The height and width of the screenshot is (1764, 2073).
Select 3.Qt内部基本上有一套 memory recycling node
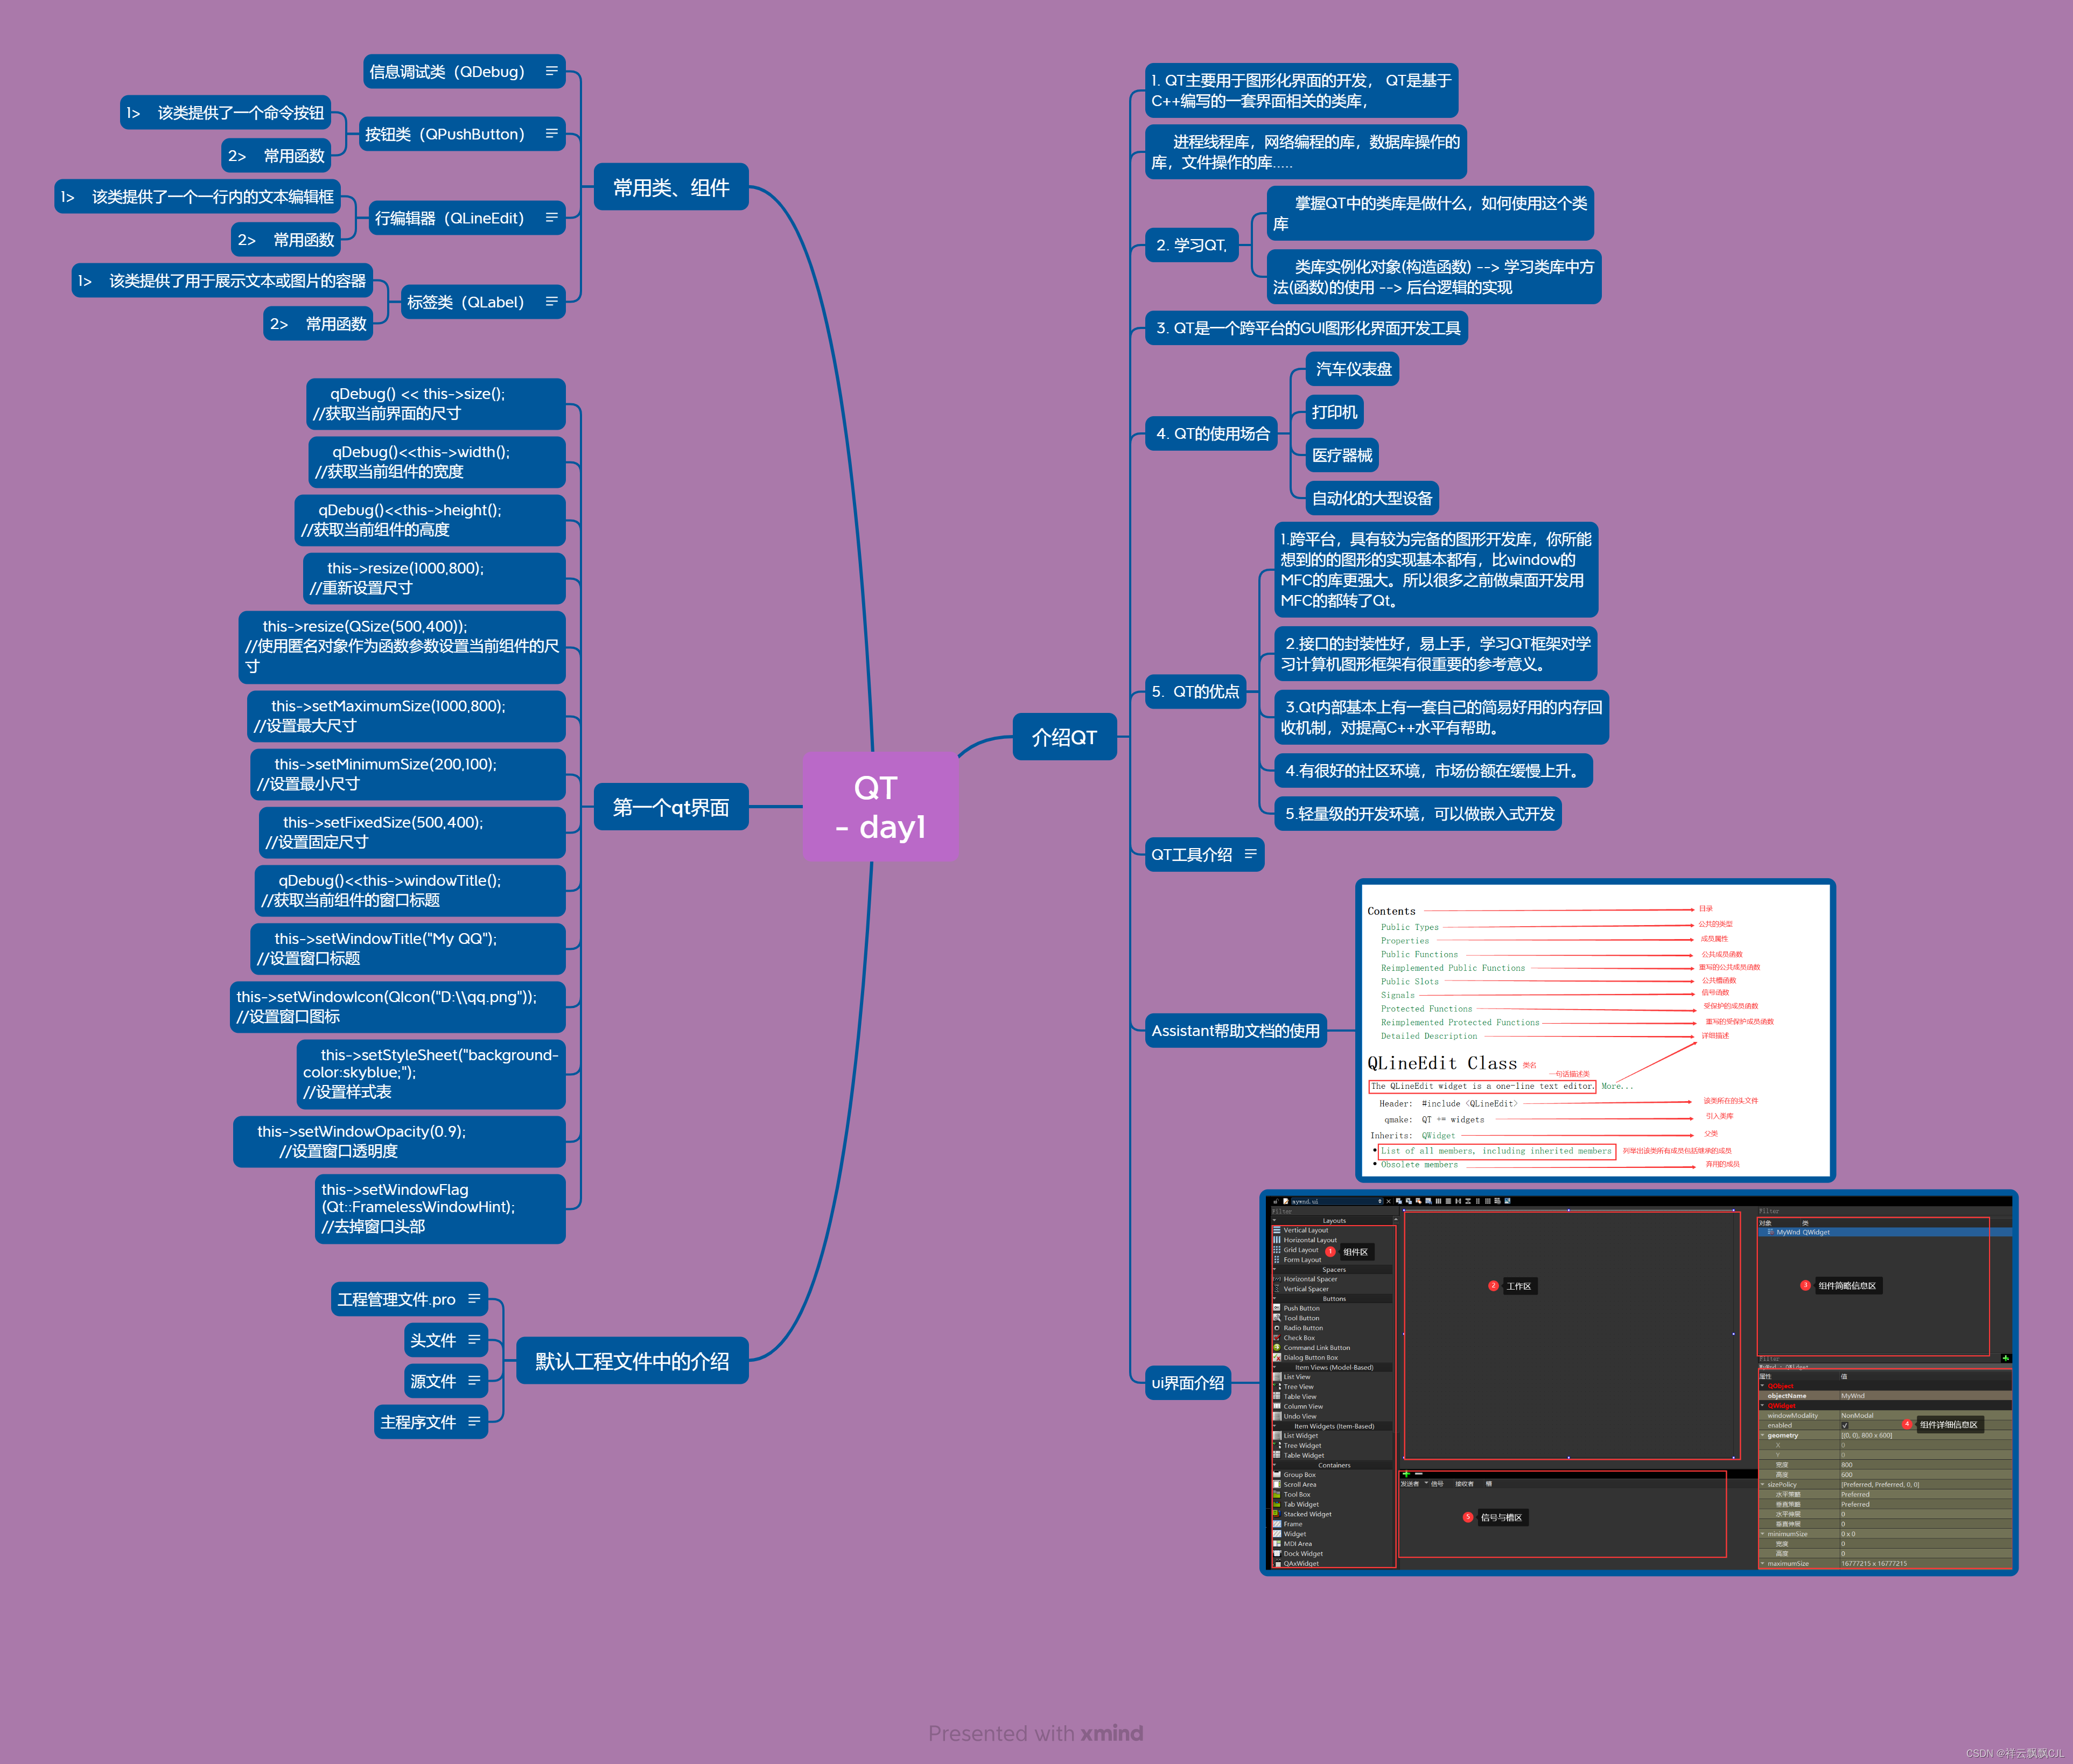[1441, 717]
